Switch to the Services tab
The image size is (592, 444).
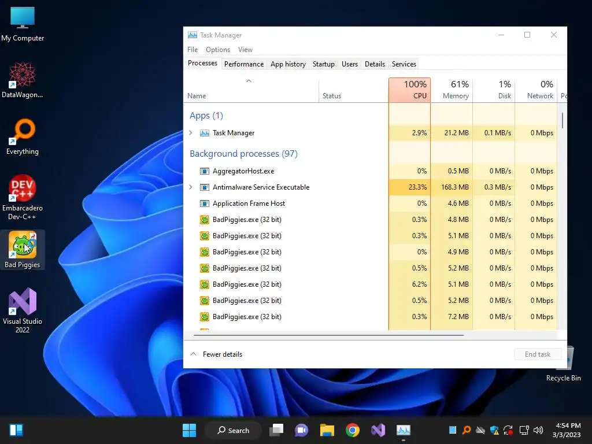pos(404,64)
